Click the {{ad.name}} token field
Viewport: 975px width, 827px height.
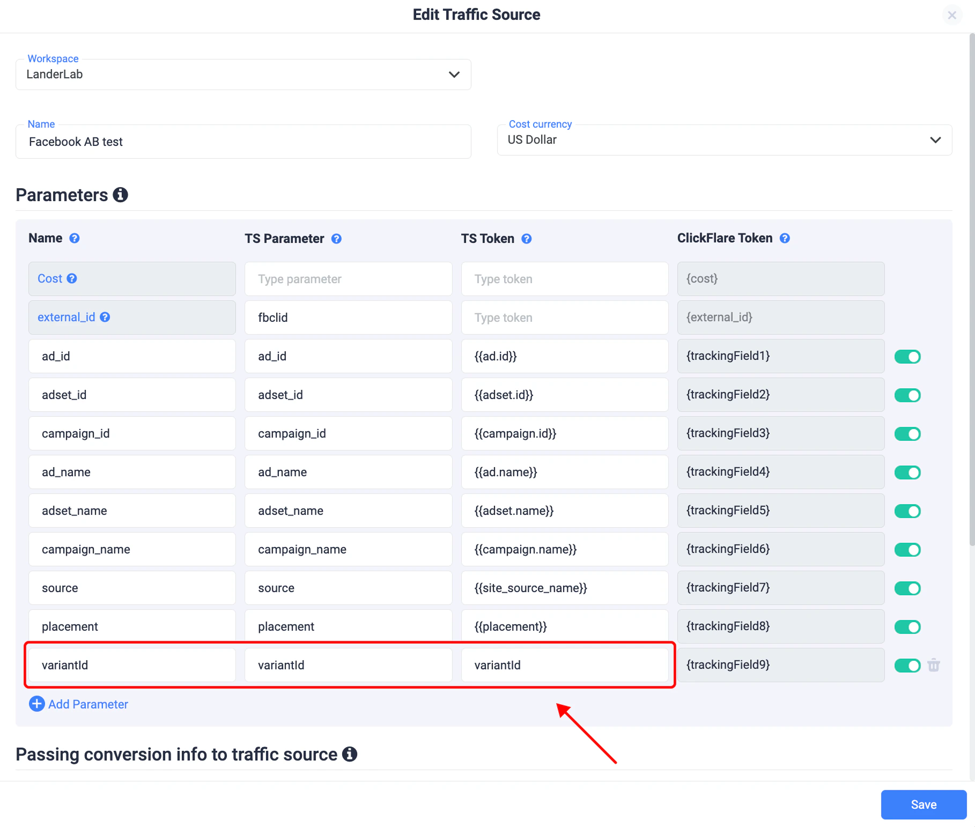coord(565,472)
